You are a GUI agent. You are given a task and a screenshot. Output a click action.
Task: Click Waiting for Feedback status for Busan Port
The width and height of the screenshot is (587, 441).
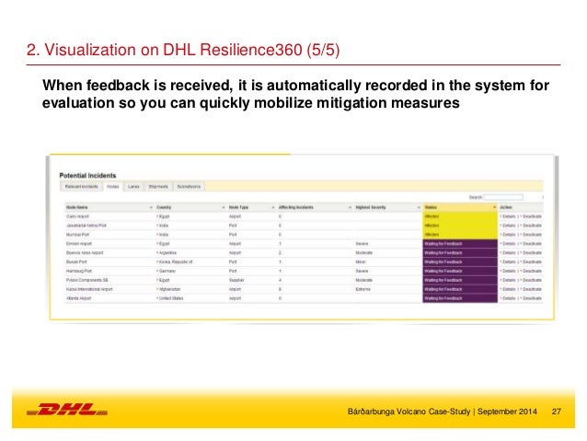point(460,261)
